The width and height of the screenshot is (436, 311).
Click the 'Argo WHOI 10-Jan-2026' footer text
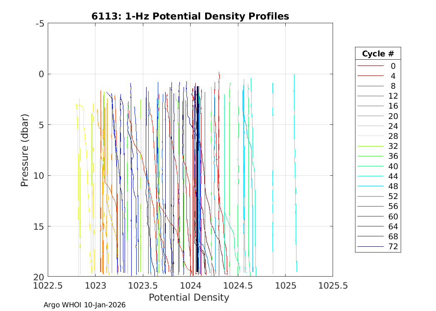(x=84, y=305)
